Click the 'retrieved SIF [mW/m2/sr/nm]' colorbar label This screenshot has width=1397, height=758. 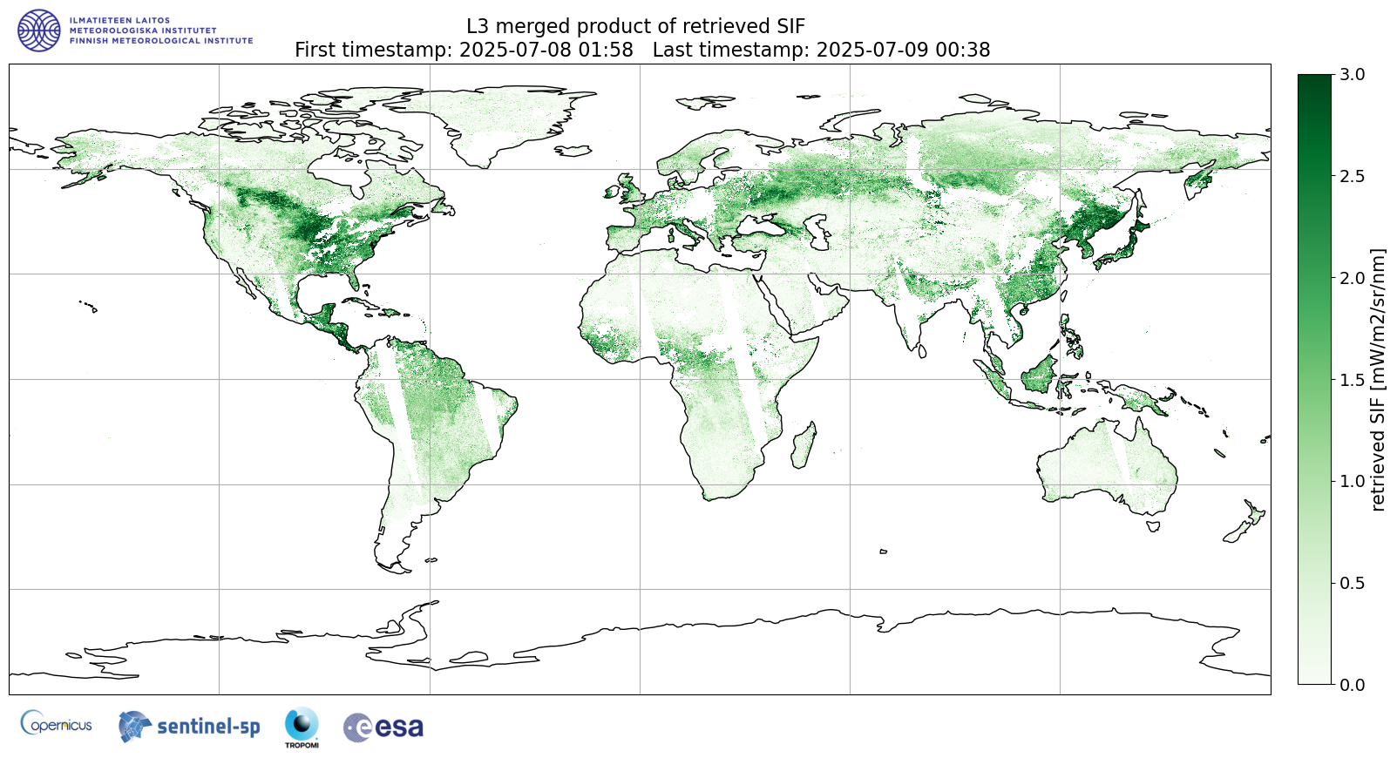click(x=1378, y=380)
